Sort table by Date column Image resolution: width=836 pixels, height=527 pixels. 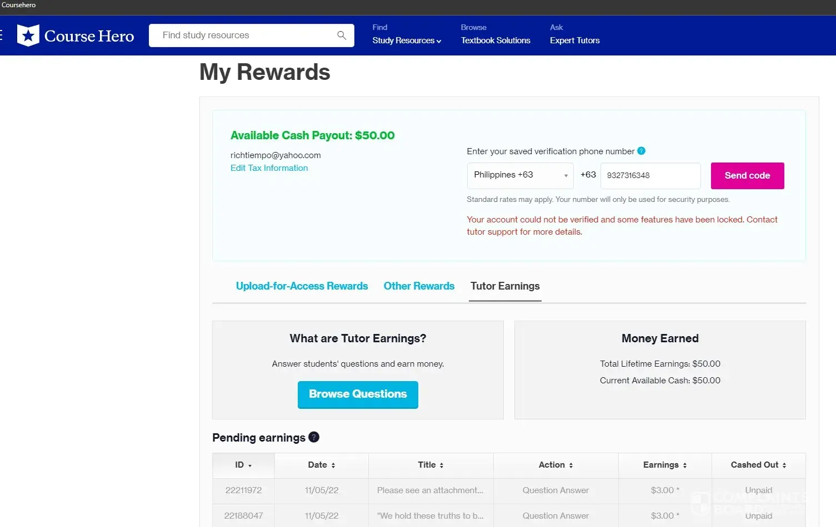pyautogui.click(x=333, y=465)
